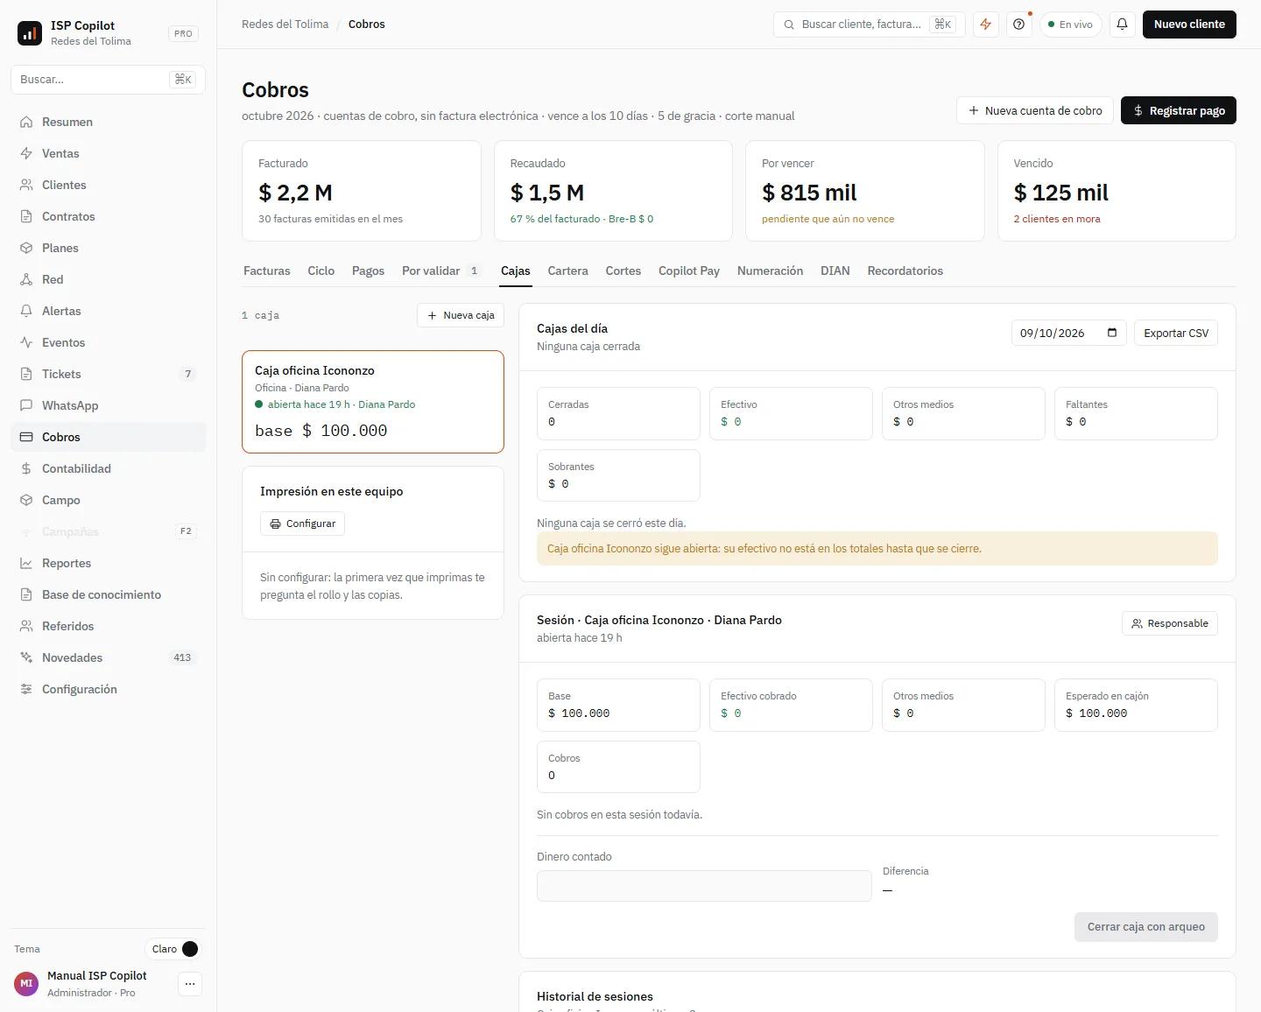Click Nuevo cliente button

point(1189,25)
